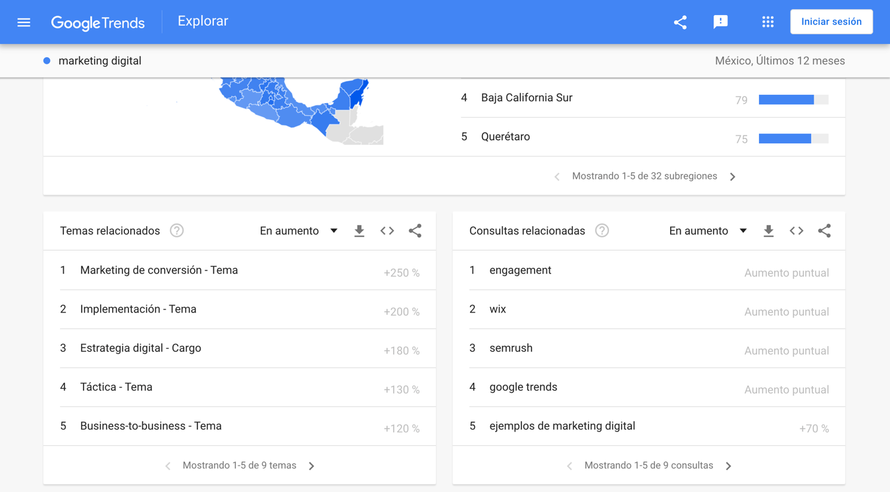The height and width of the screenshot is (492, 890).
Task: Click Mostrando 1-5 de 9 temas text
Action: 240,466
